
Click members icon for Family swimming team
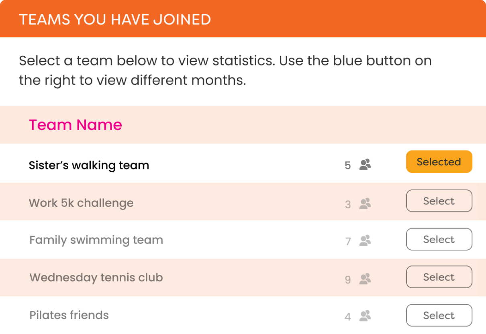[365, 240]
